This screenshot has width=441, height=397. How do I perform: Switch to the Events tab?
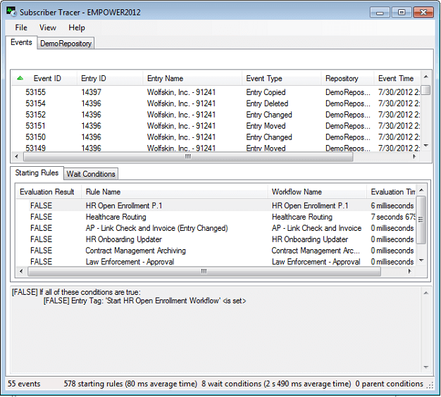pyautogui.click(x=21, y=42)
